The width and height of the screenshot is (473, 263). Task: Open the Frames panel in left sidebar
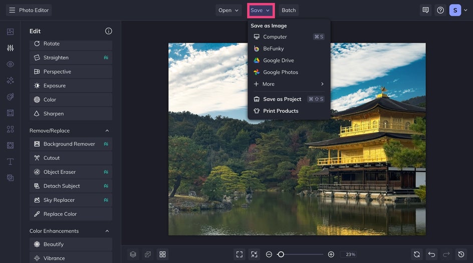tap(10, 113)
